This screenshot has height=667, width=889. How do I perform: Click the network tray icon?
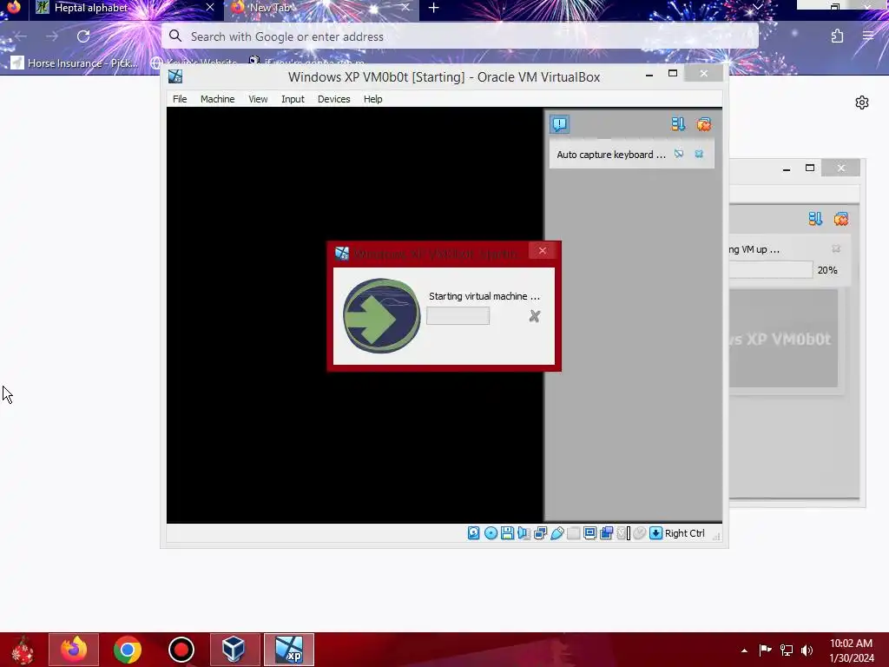coord(787,650)
